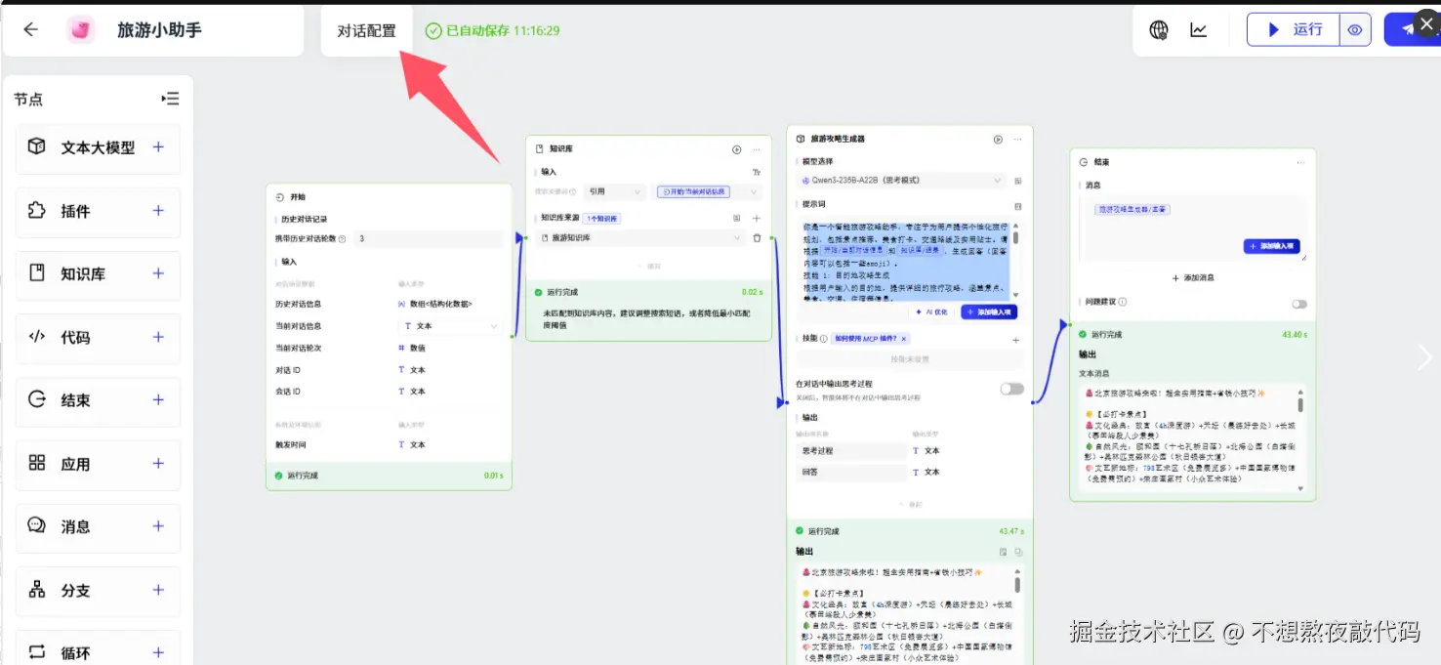Open 当前对话信息 文本 type dropdown
This screenshot has width=1441, height=665.
click(449, 326)
